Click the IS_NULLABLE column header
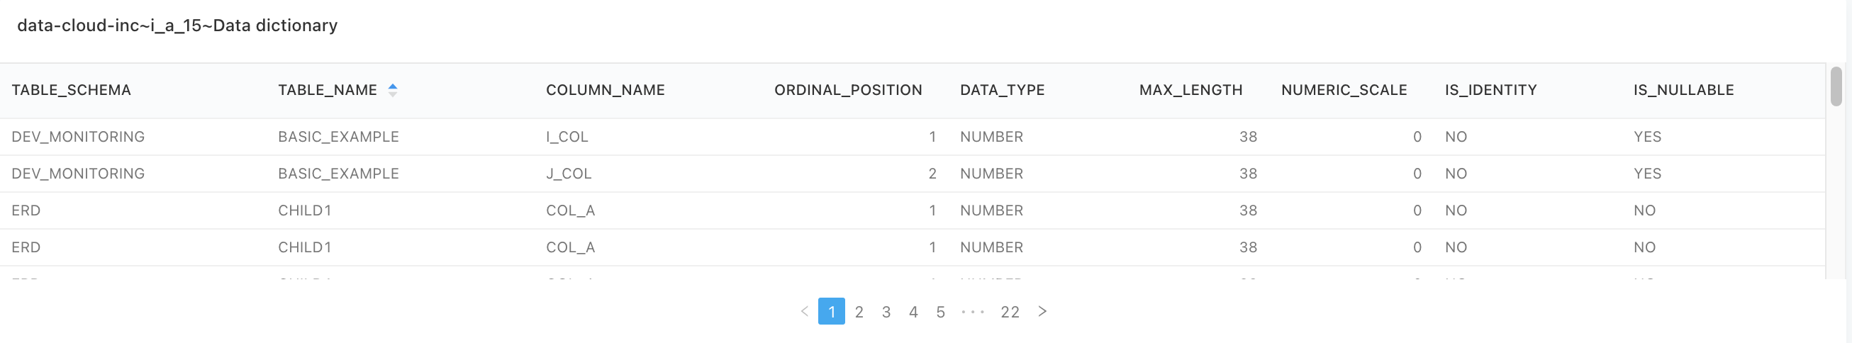Screen dimensions: 1852x343 pyautogui.click(x=1683, y=90)
